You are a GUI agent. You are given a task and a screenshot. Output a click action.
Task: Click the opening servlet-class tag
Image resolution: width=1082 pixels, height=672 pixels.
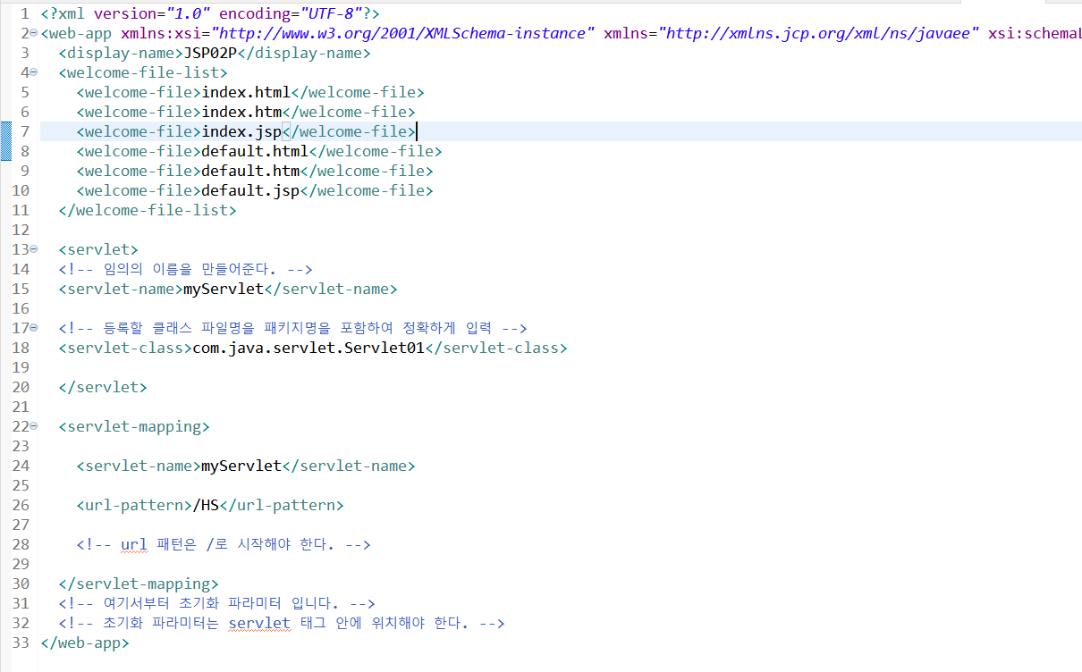coord(125,348)
